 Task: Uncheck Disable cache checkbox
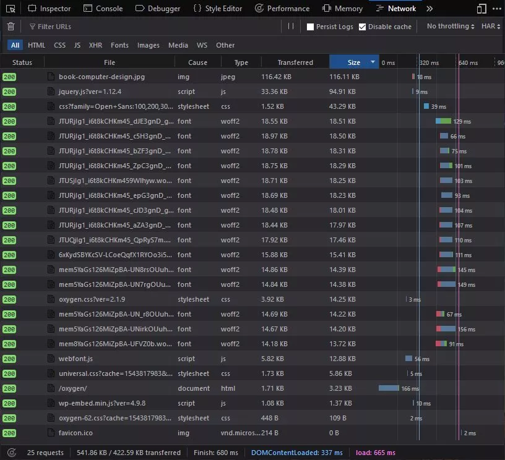click(x=363, y=27)
